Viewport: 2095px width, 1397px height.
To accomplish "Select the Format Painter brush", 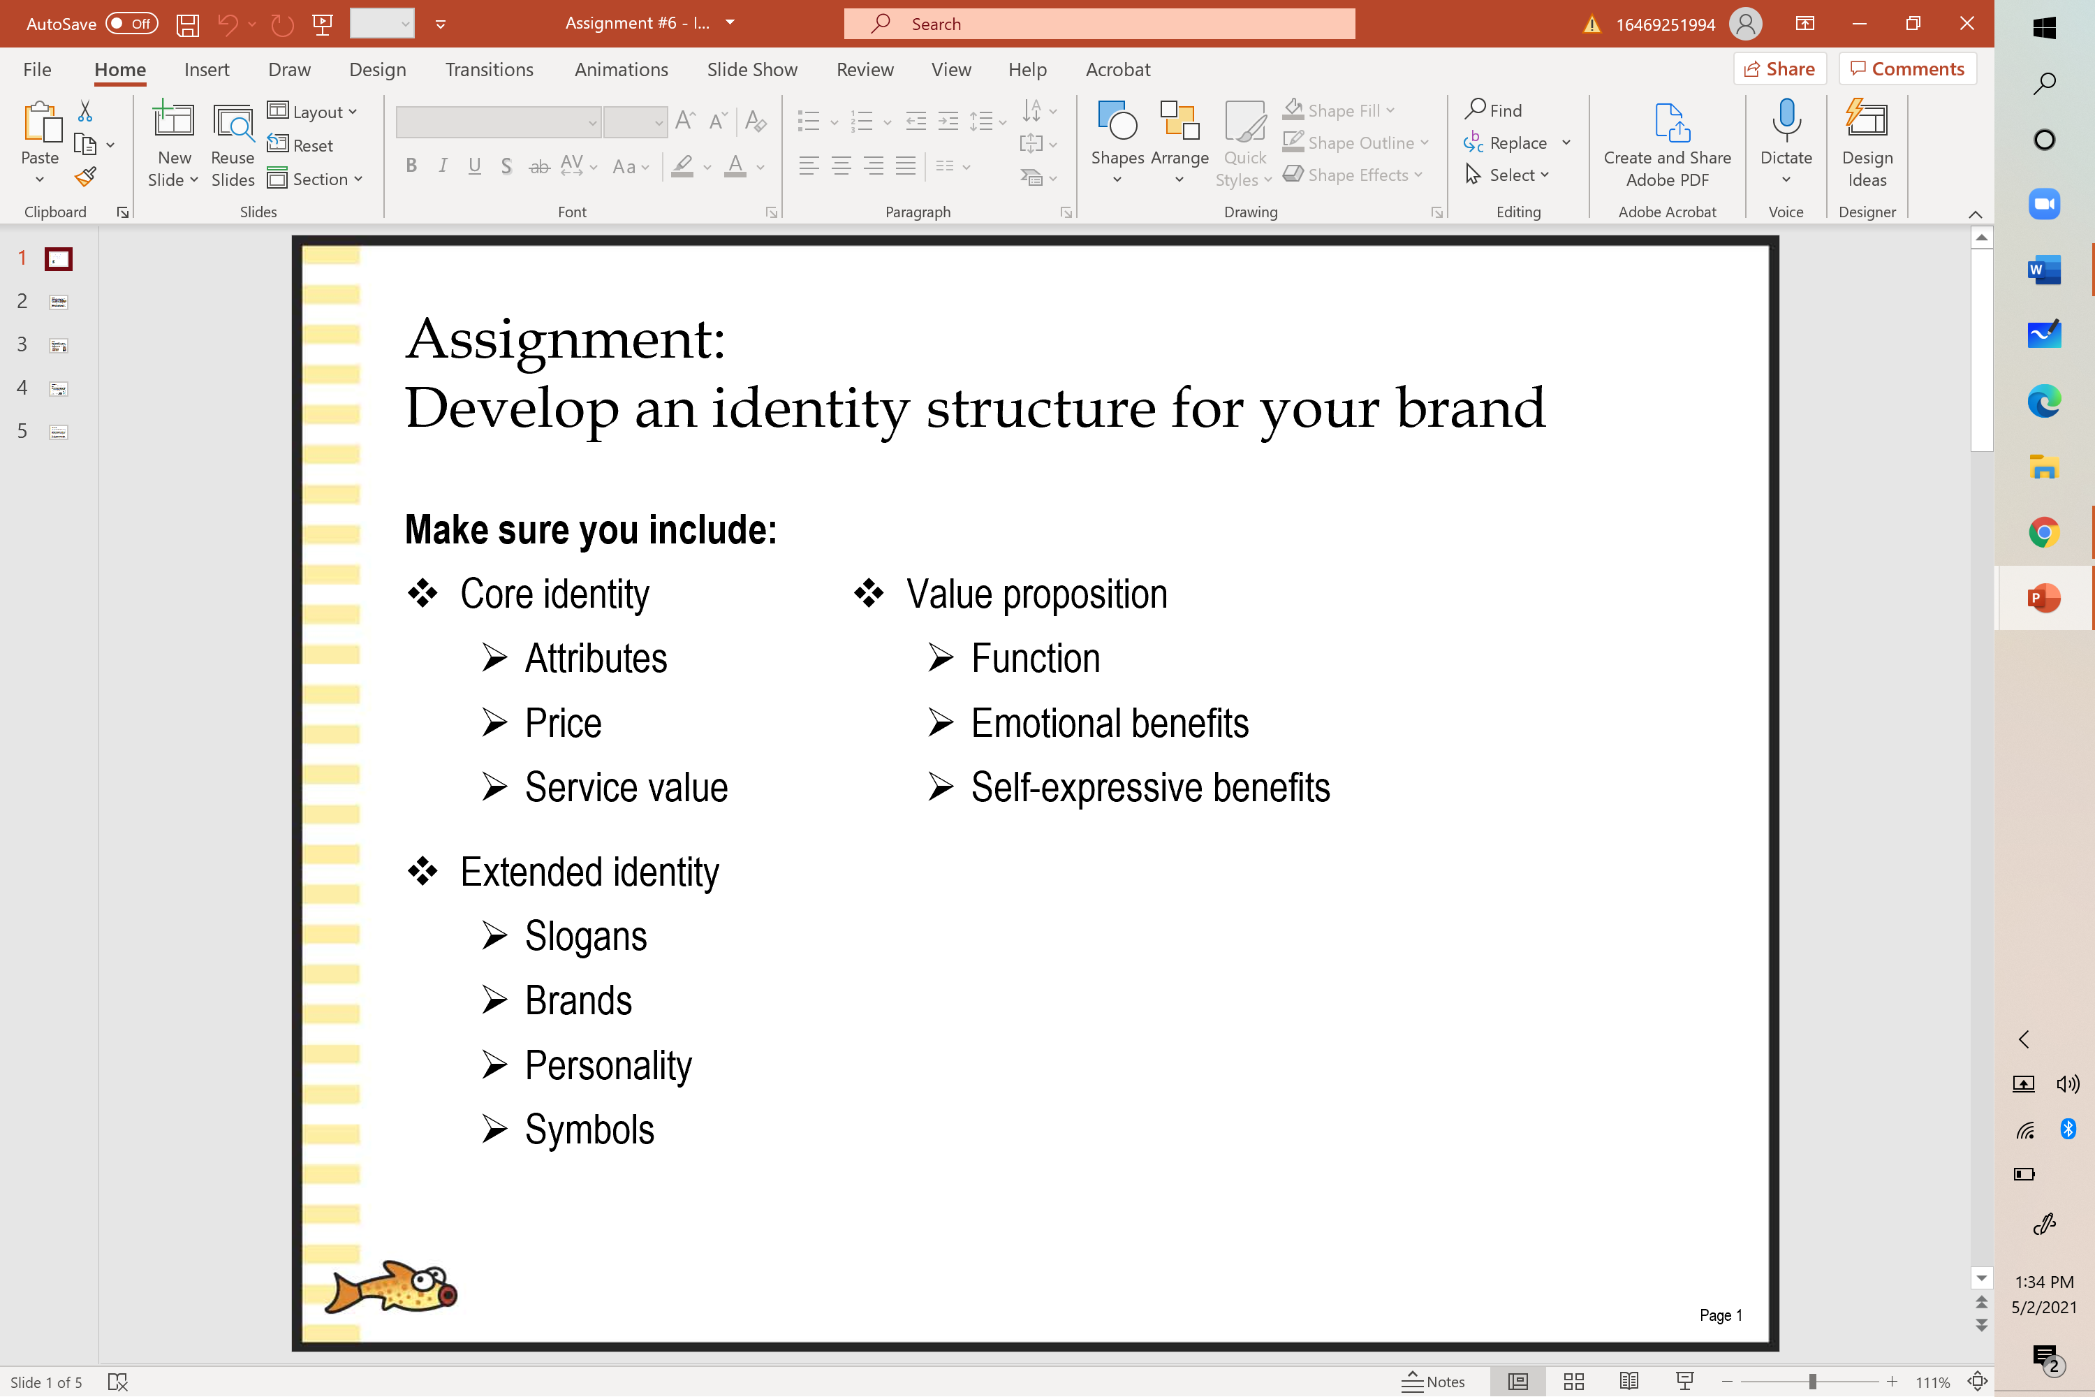I will pos(85,177).
